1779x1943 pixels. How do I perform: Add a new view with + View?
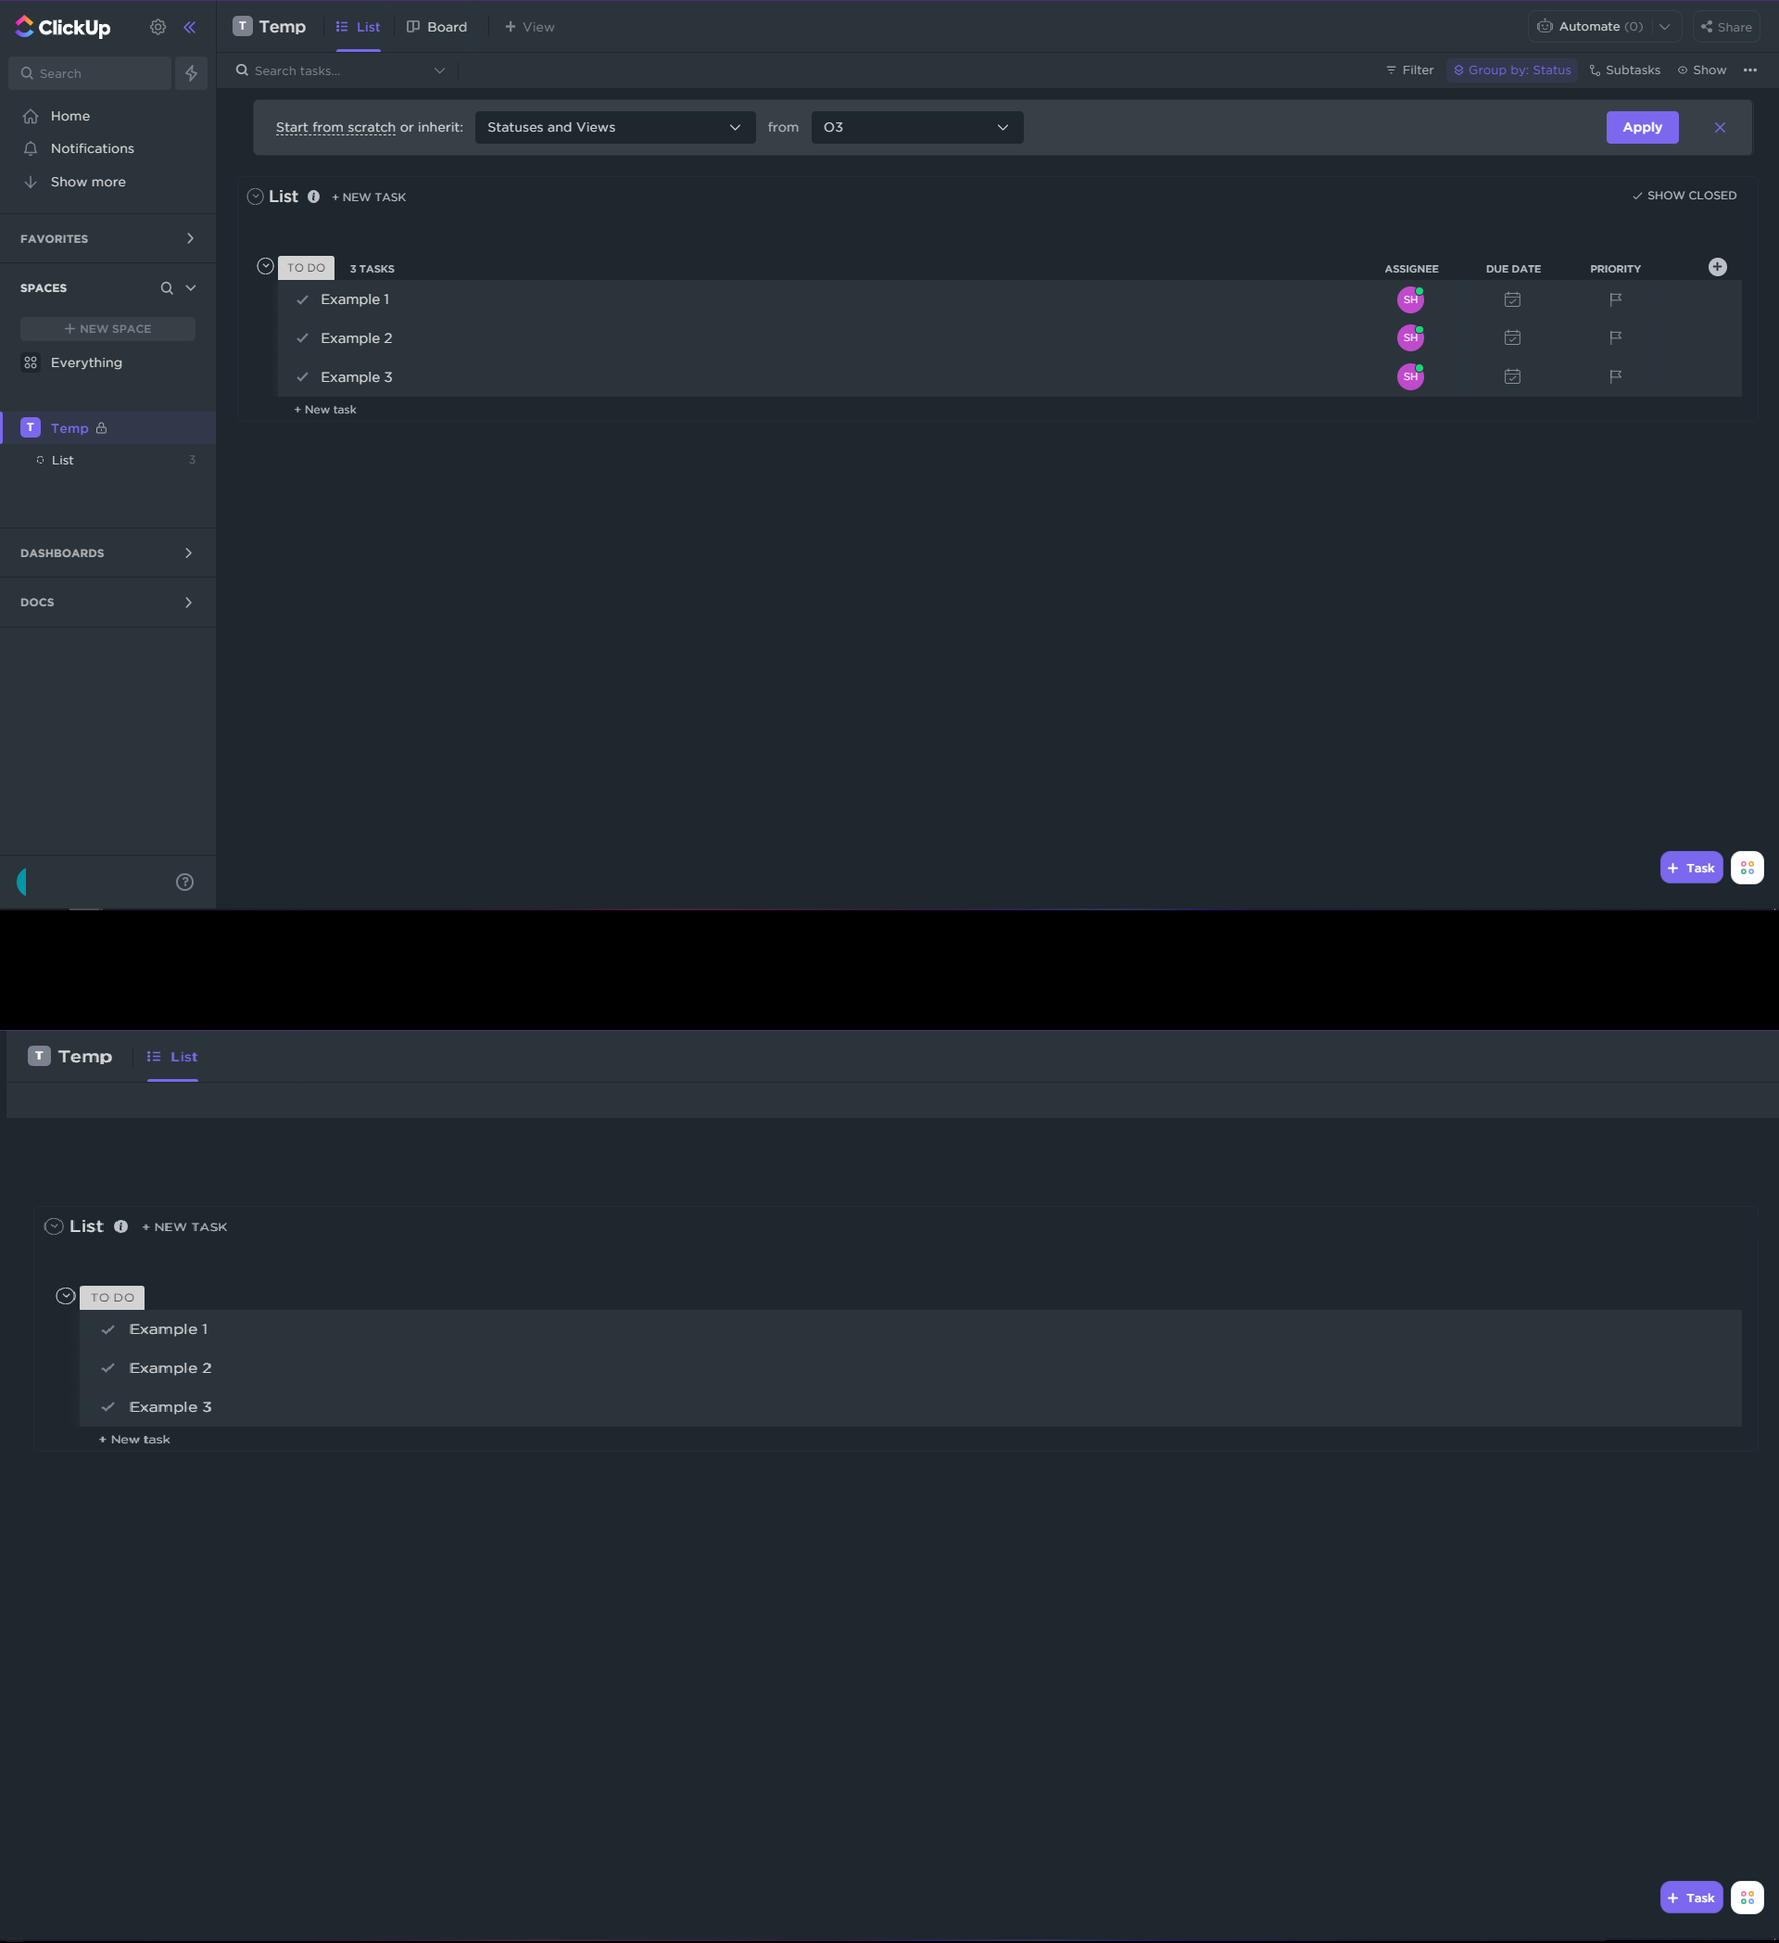click(529, 27)
